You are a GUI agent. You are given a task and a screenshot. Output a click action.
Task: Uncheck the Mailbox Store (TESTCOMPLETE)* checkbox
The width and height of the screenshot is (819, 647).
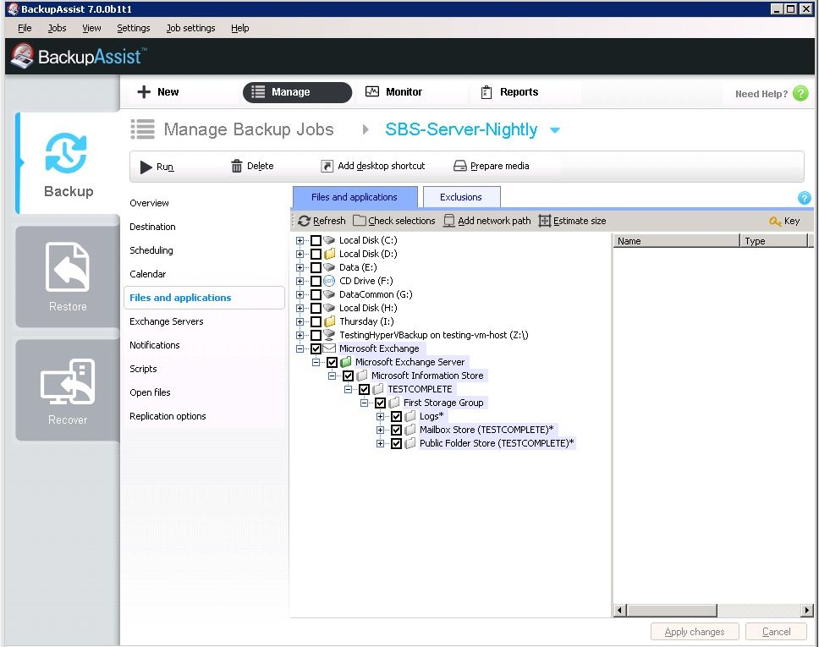pos(397,430)
